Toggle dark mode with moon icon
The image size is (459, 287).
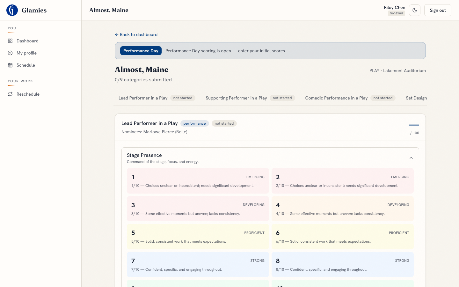415,10
